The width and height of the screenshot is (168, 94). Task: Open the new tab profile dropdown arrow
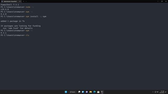pos(26,1)
